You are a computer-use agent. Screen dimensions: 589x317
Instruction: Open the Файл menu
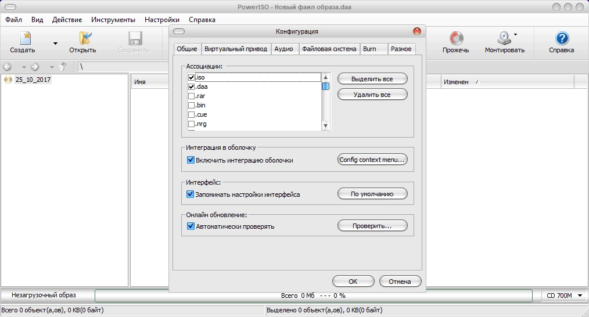pos(13,20)
